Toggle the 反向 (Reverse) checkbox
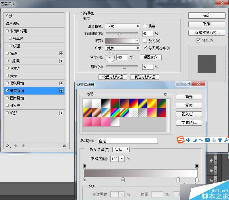This screenshot has height=200, width=229. tap(145, 41)
